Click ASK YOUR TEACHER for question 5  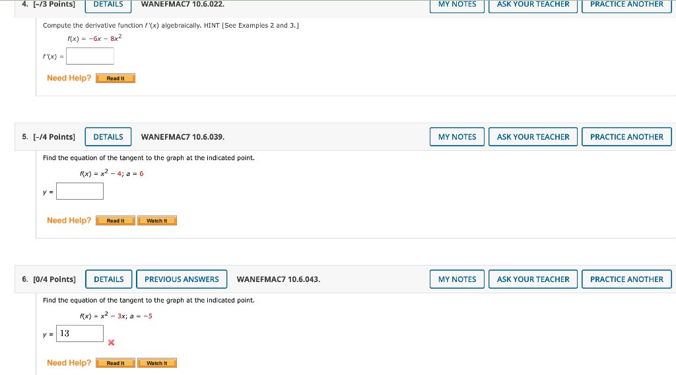(x=533, y=137)
